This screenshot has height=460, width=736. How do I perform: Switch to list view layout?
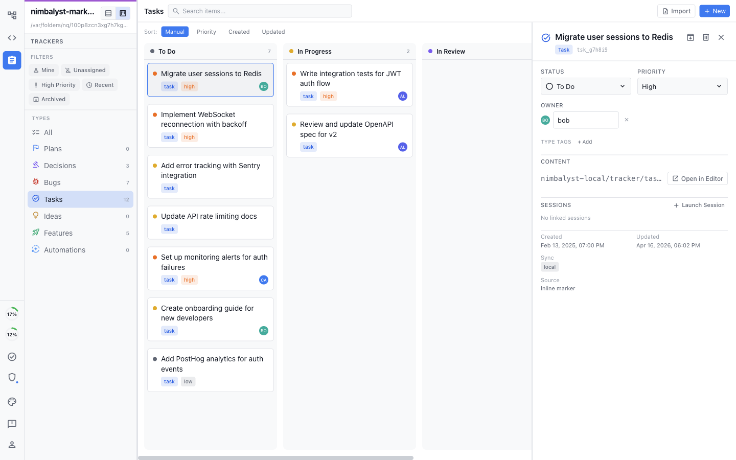click(x=108, y=13)
